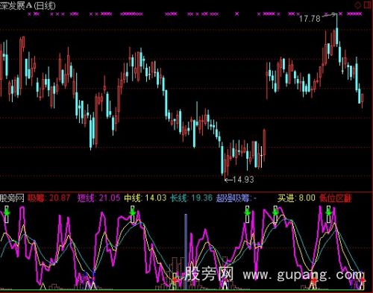373x293 pixels.
Task: Click the red square icon beside the diamond
Action: pos(367,4)
